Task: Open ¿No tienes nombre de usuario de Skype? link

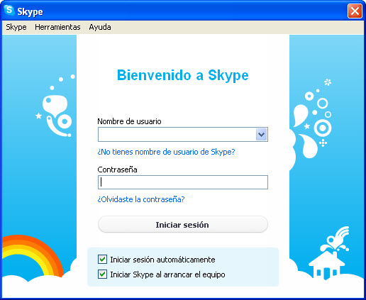Action: coord(166,152)
